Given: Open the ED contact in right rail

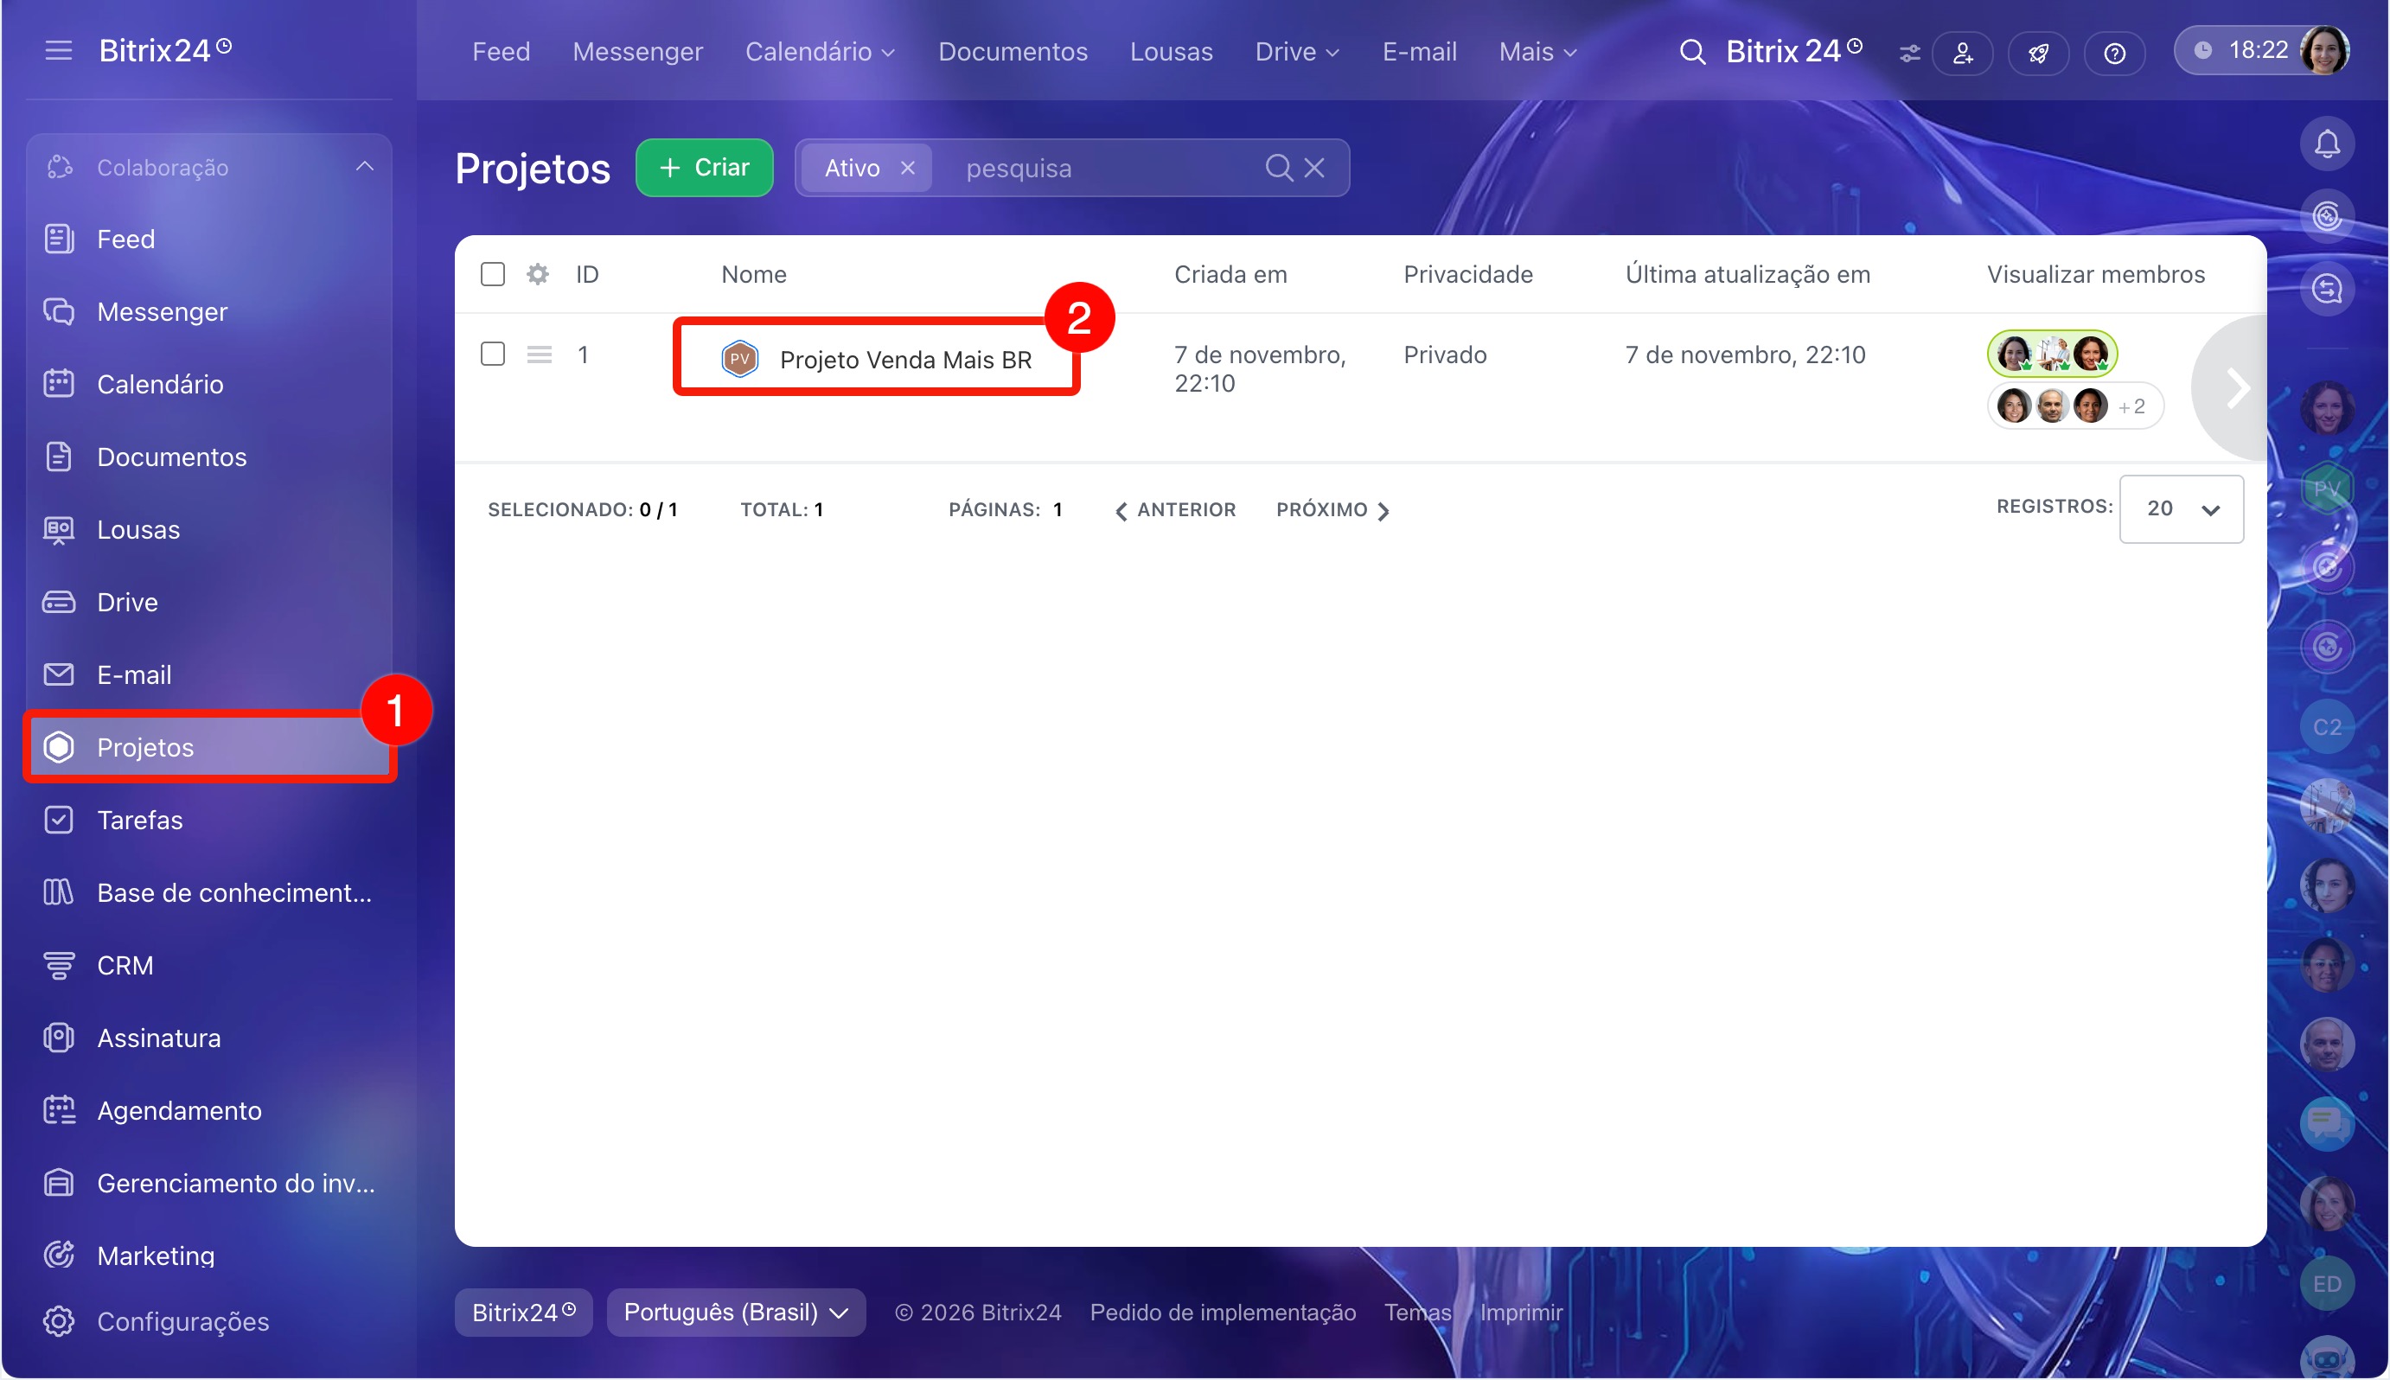Looking at the screenshot, I should (2327, 1283).
